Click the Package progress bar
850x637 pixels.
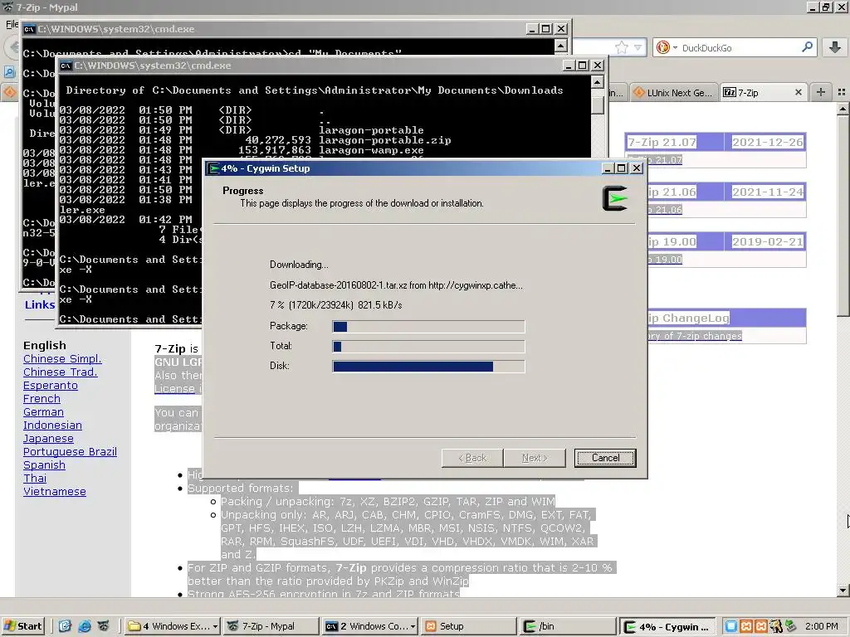(x=428, y=326)
